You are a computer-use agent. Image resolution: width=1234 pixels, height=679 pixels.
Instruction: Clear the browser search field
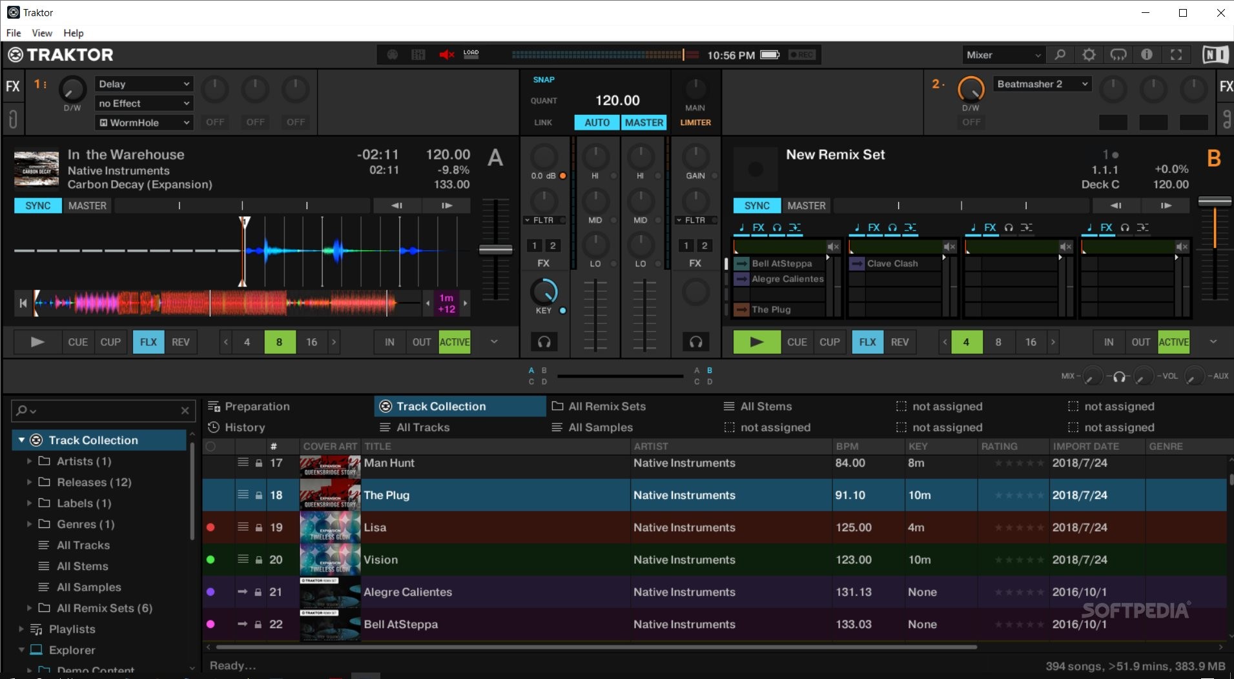pos(185,410)
